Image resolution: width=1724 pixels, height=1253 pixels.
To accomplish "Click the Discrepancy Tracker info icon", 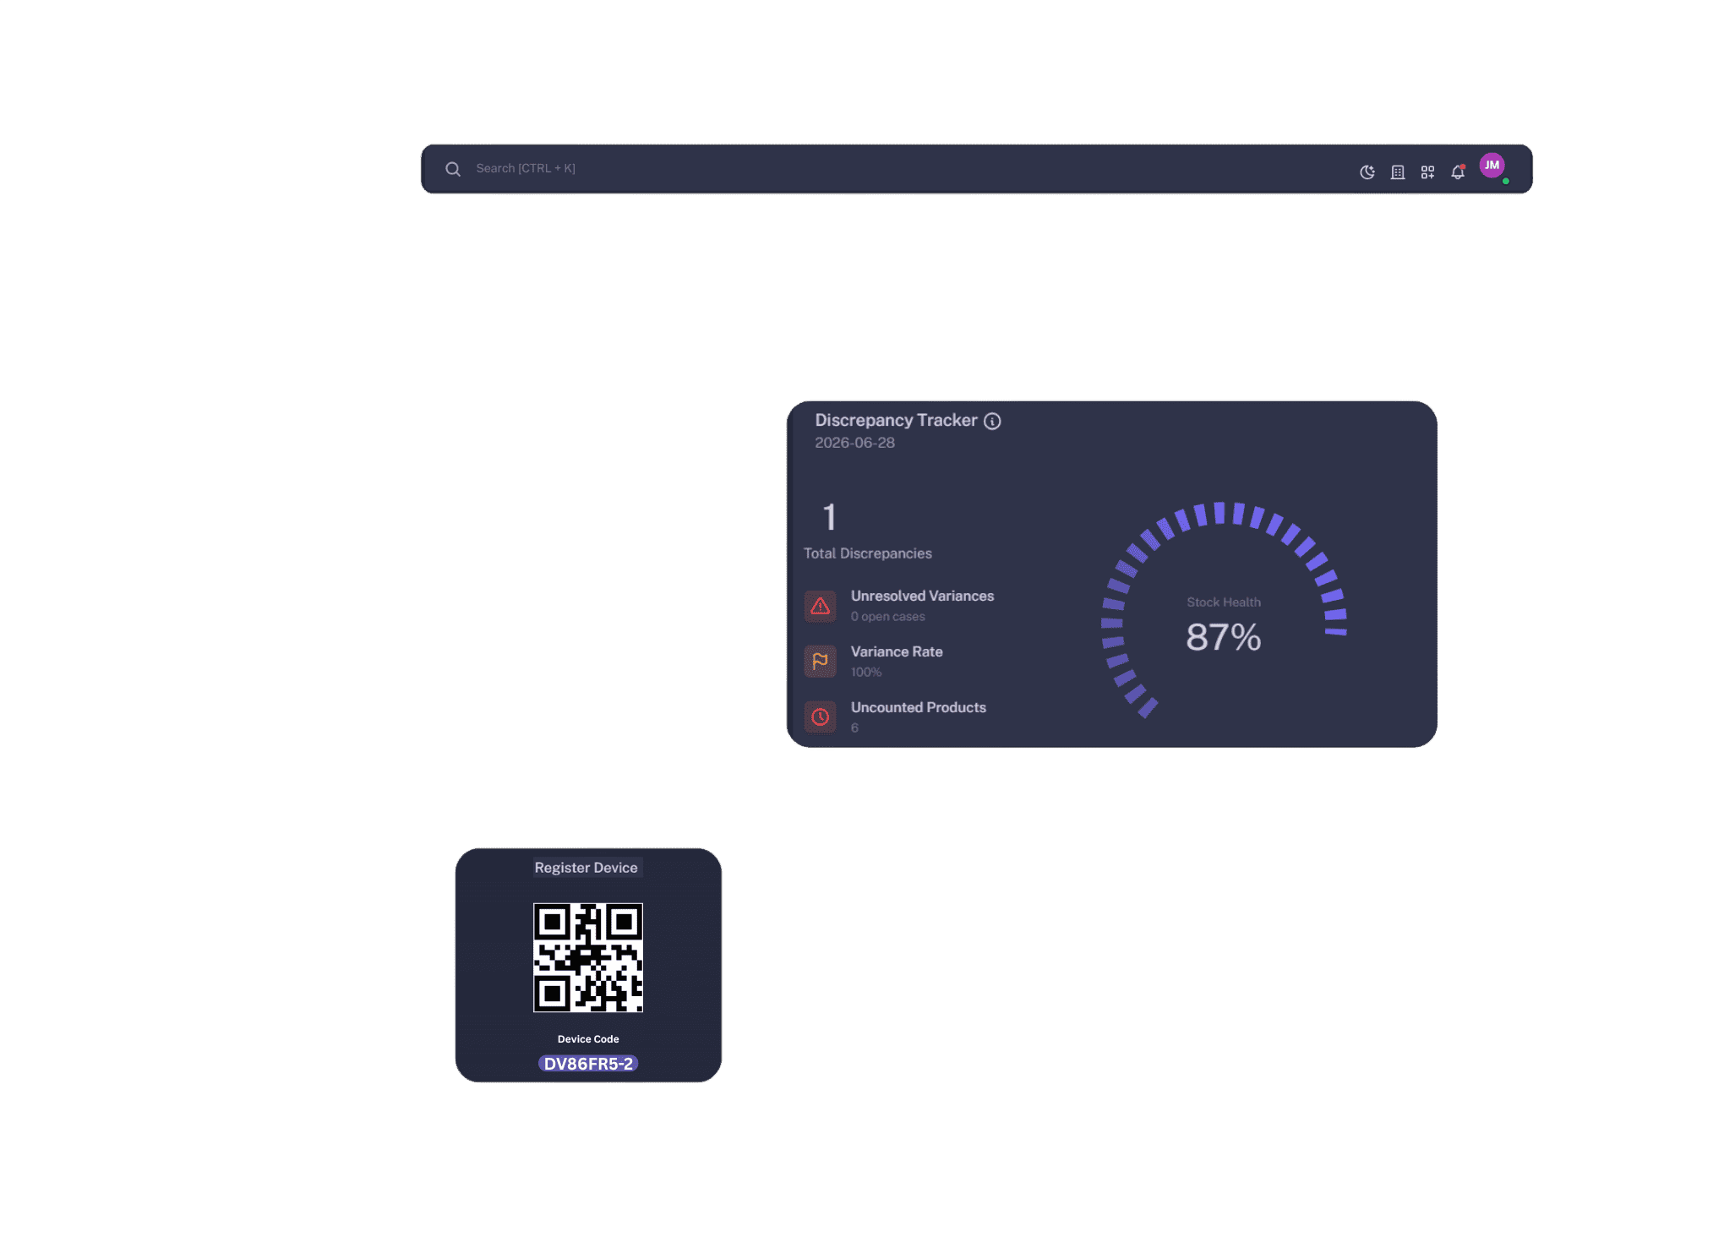I will (x=992, y=421).
